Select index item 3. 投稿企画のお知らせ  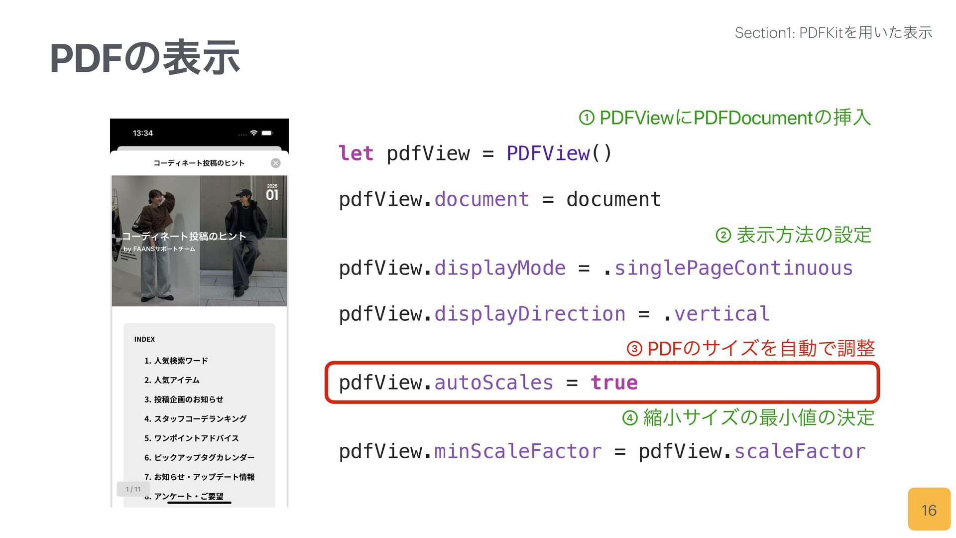tap(184, 400)
